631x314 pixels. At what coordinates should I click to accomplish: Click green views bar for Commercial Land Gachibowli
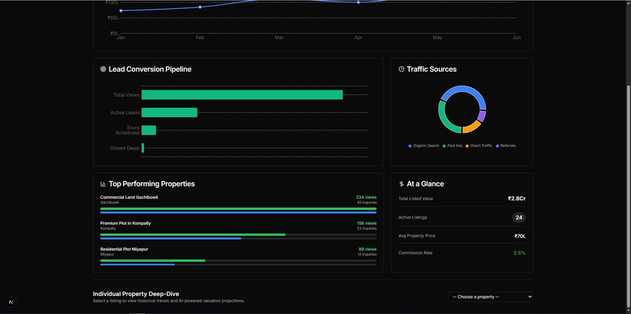click(x=238, y=208)
